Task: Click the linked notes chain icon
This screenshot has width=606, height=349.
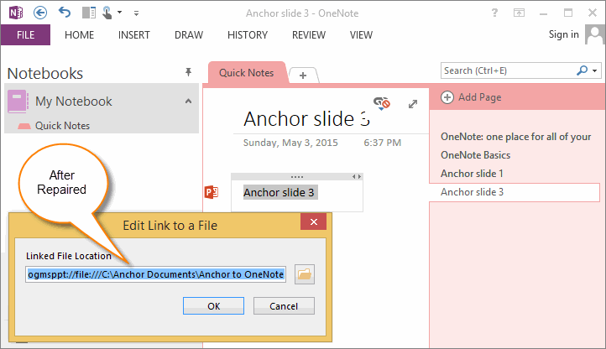Action: tap(382, 103)
